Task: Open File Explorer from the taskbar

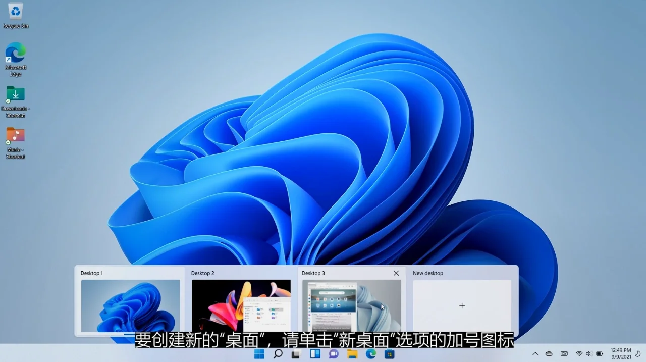Action: [x=352, y=354]
